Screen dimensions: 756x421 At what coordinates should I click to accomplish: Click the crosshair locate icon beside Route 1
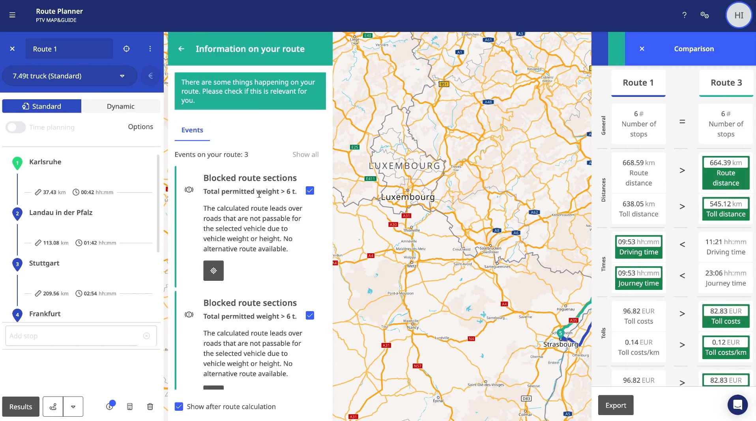[x=126, y=49]
